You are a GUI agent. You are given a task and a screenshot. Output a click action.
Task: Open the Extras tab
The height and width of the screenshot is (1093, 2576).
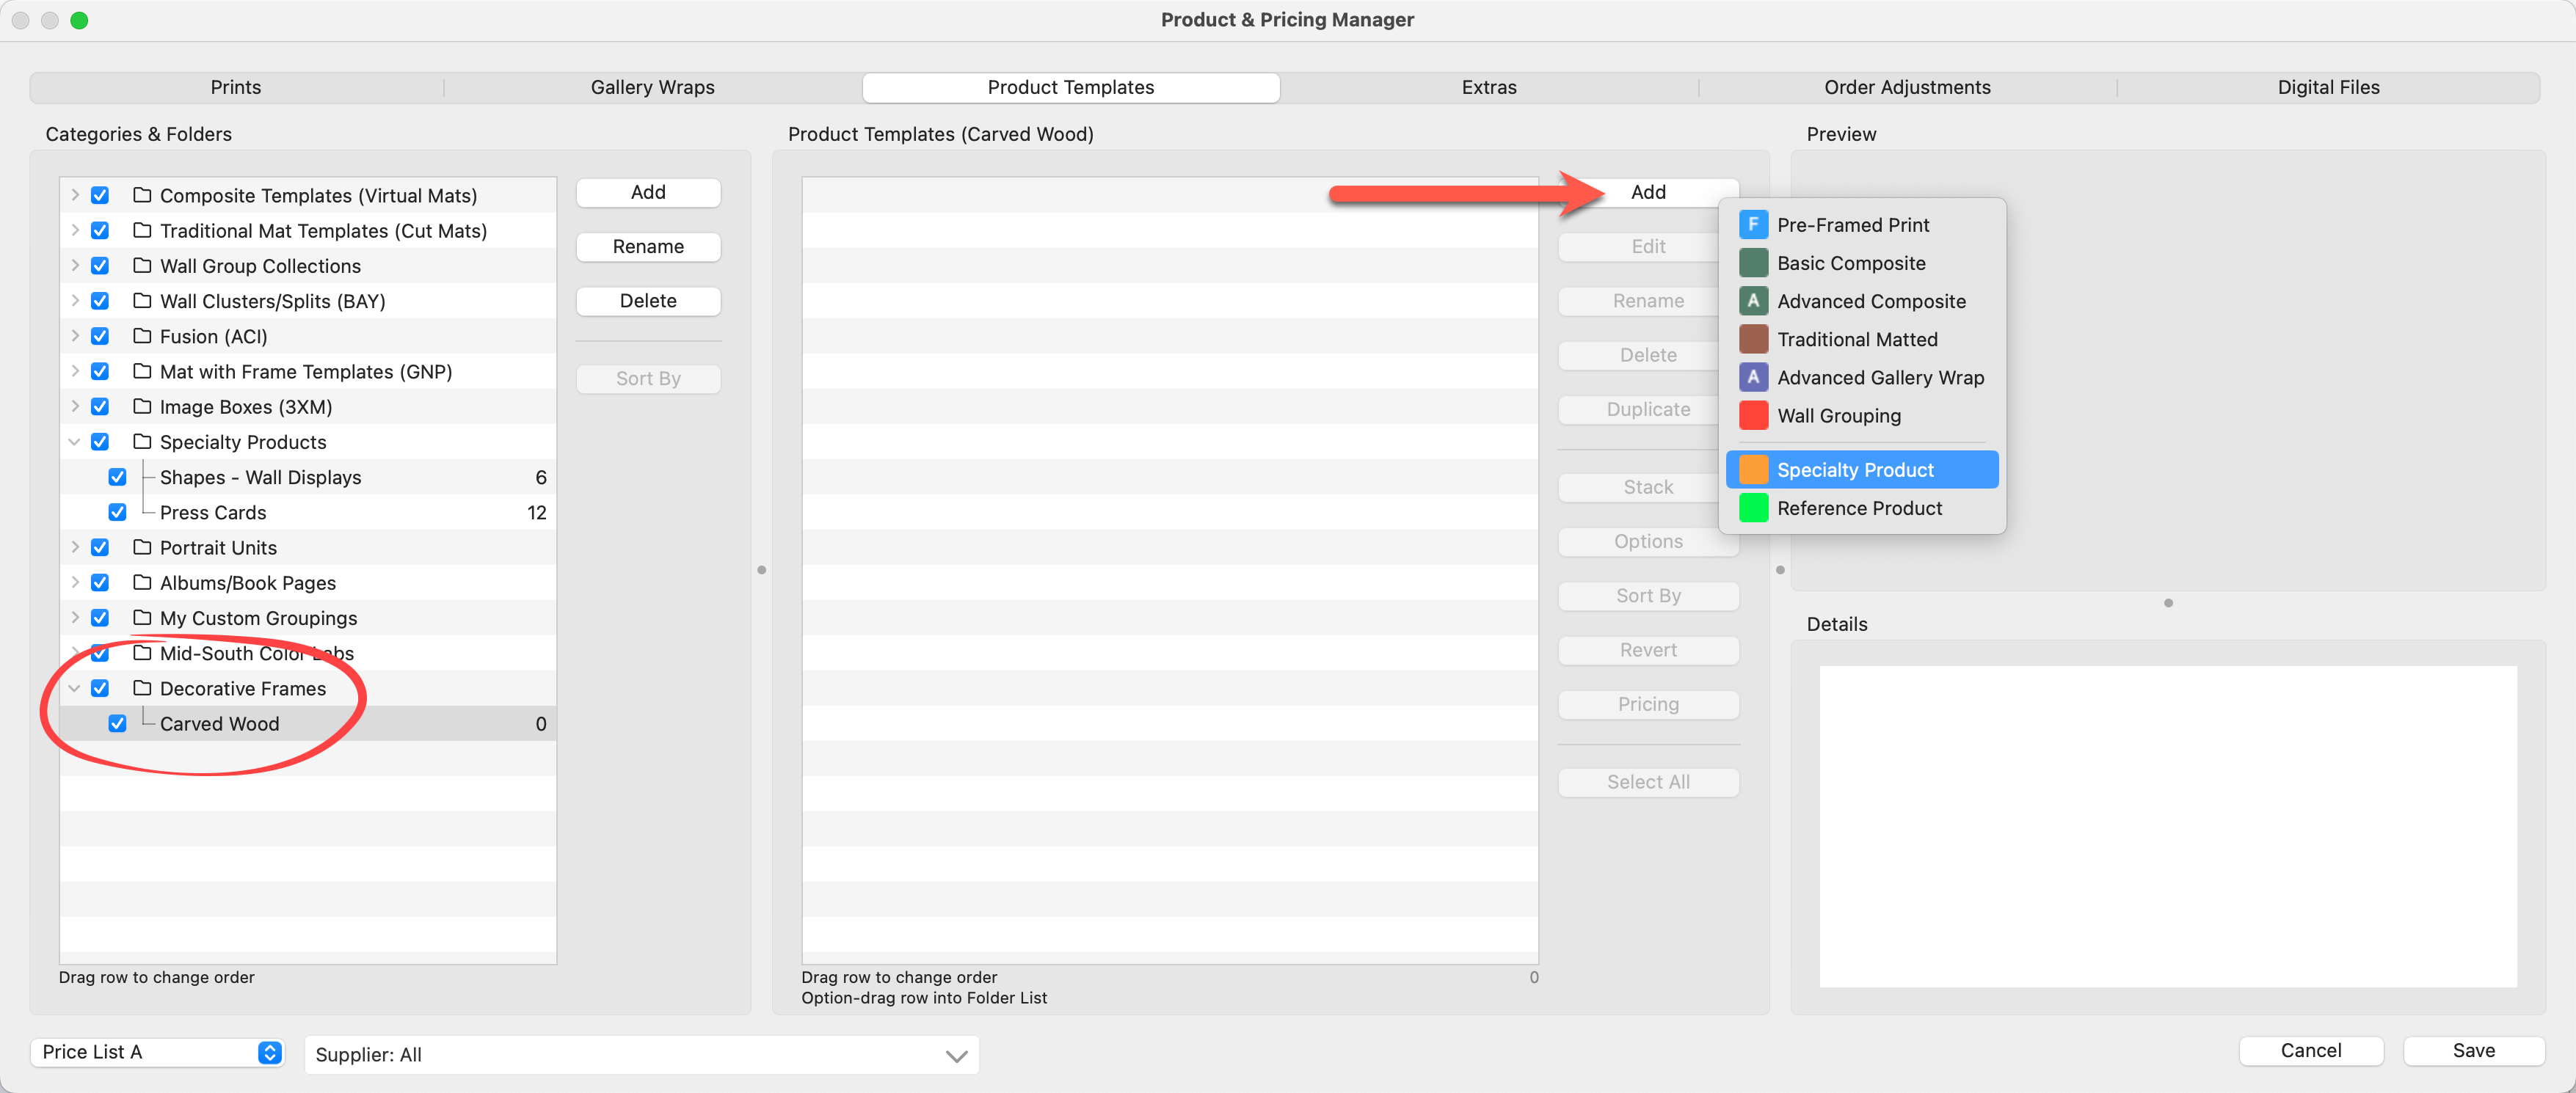click(1488, 87)
